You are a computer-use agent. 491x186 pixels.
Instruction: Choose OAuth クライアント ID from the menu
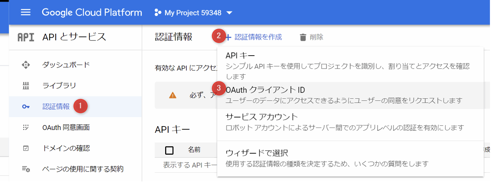point(350,95)
